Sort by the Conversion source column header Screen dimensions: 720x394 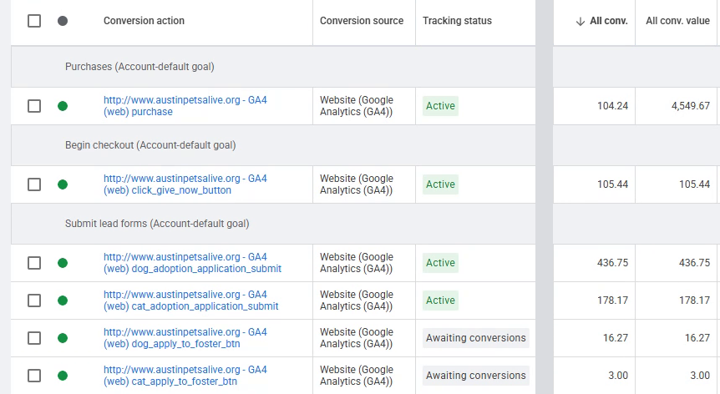click(x=362, y=21)
